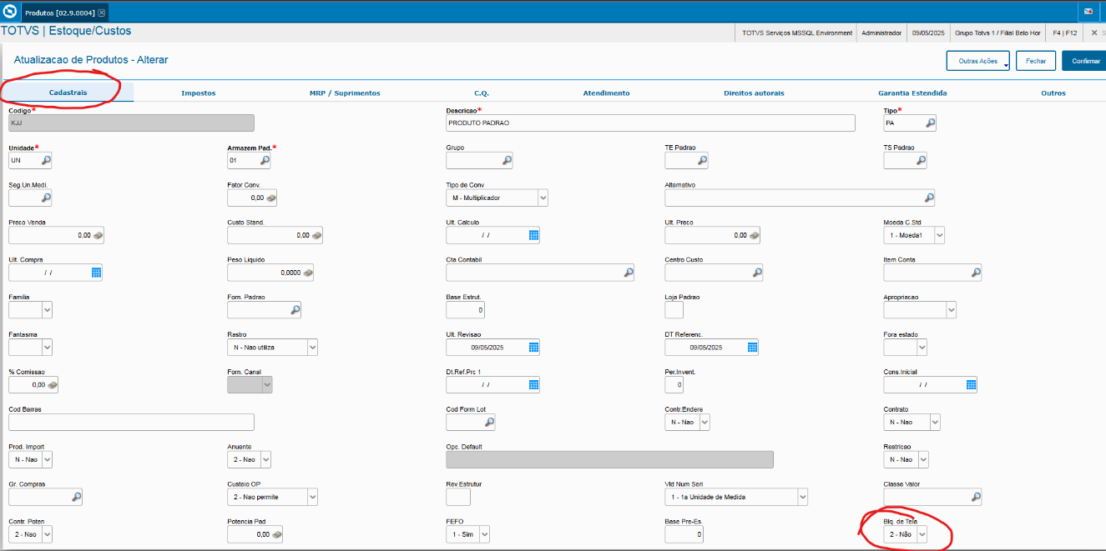Open calculator for Peso Liquido field

click(307, 273)
